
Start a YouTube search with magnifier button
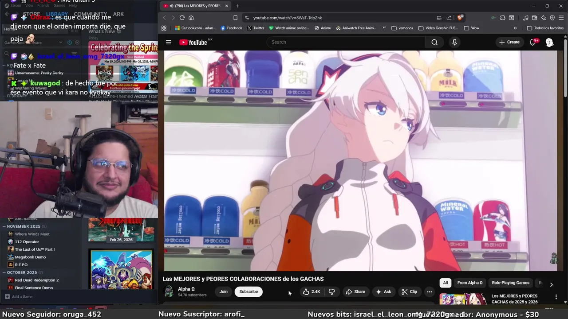(x=434, y=42)
